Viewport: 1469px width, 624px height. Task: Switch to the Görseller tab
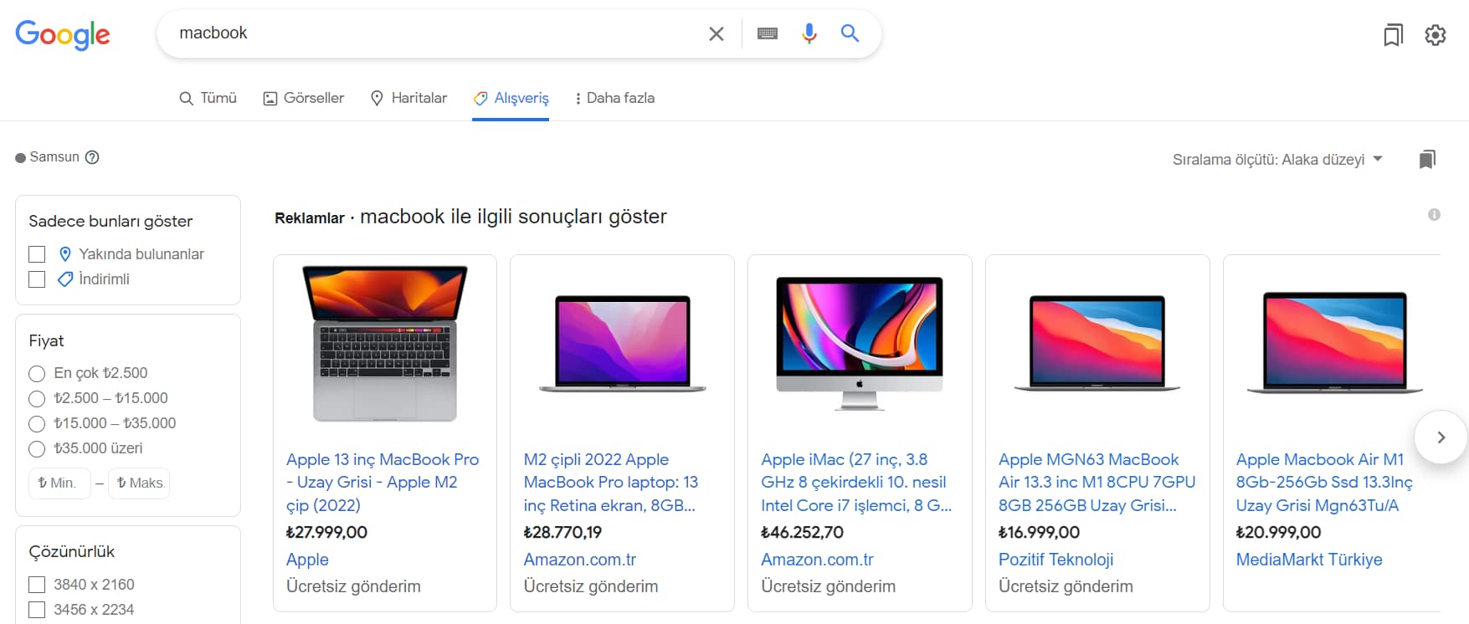click(x=304, y=98)
